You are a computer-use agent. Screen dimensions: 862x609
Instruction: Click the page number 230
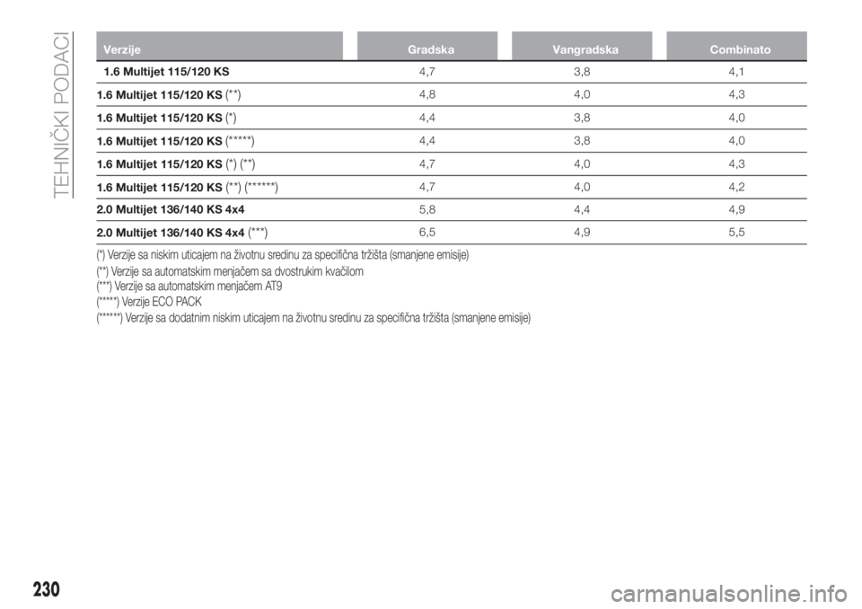coord(46,588)
